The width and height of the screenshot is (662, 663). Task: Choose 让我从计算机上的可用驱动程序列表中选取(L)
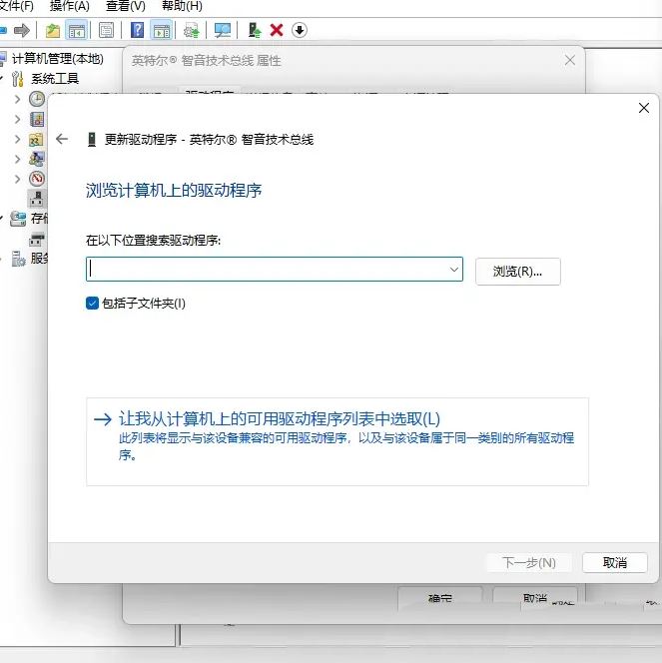click(337, 441)
